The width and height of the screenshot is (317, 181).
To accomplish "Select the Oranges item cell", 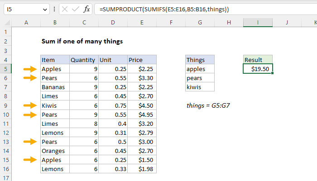I will [54, 151].
